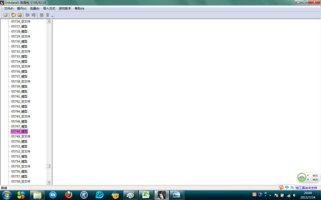This screenshot has height=200, width=321.
Task: Click tree scrollbar down arrow
Action: pyautogui.click(x=49, y=182)
